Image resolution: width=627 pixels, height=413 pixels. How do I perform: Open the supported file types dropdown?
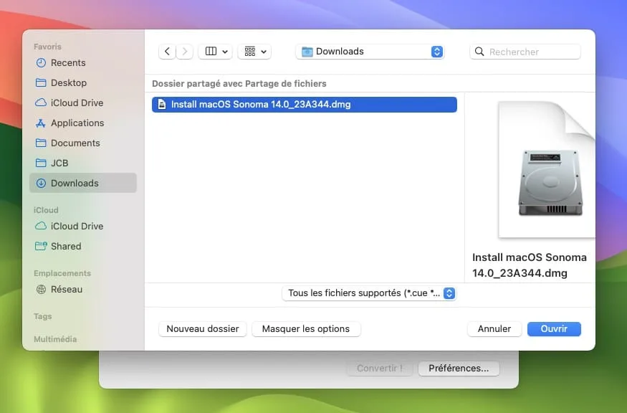[x=369, y=293]
